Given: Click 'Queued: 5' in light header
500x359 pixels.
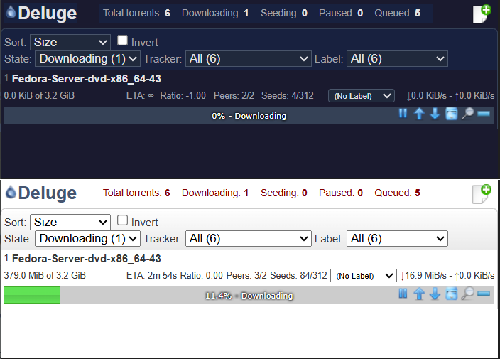Looking at the screenshot, I should pos(397,193).
